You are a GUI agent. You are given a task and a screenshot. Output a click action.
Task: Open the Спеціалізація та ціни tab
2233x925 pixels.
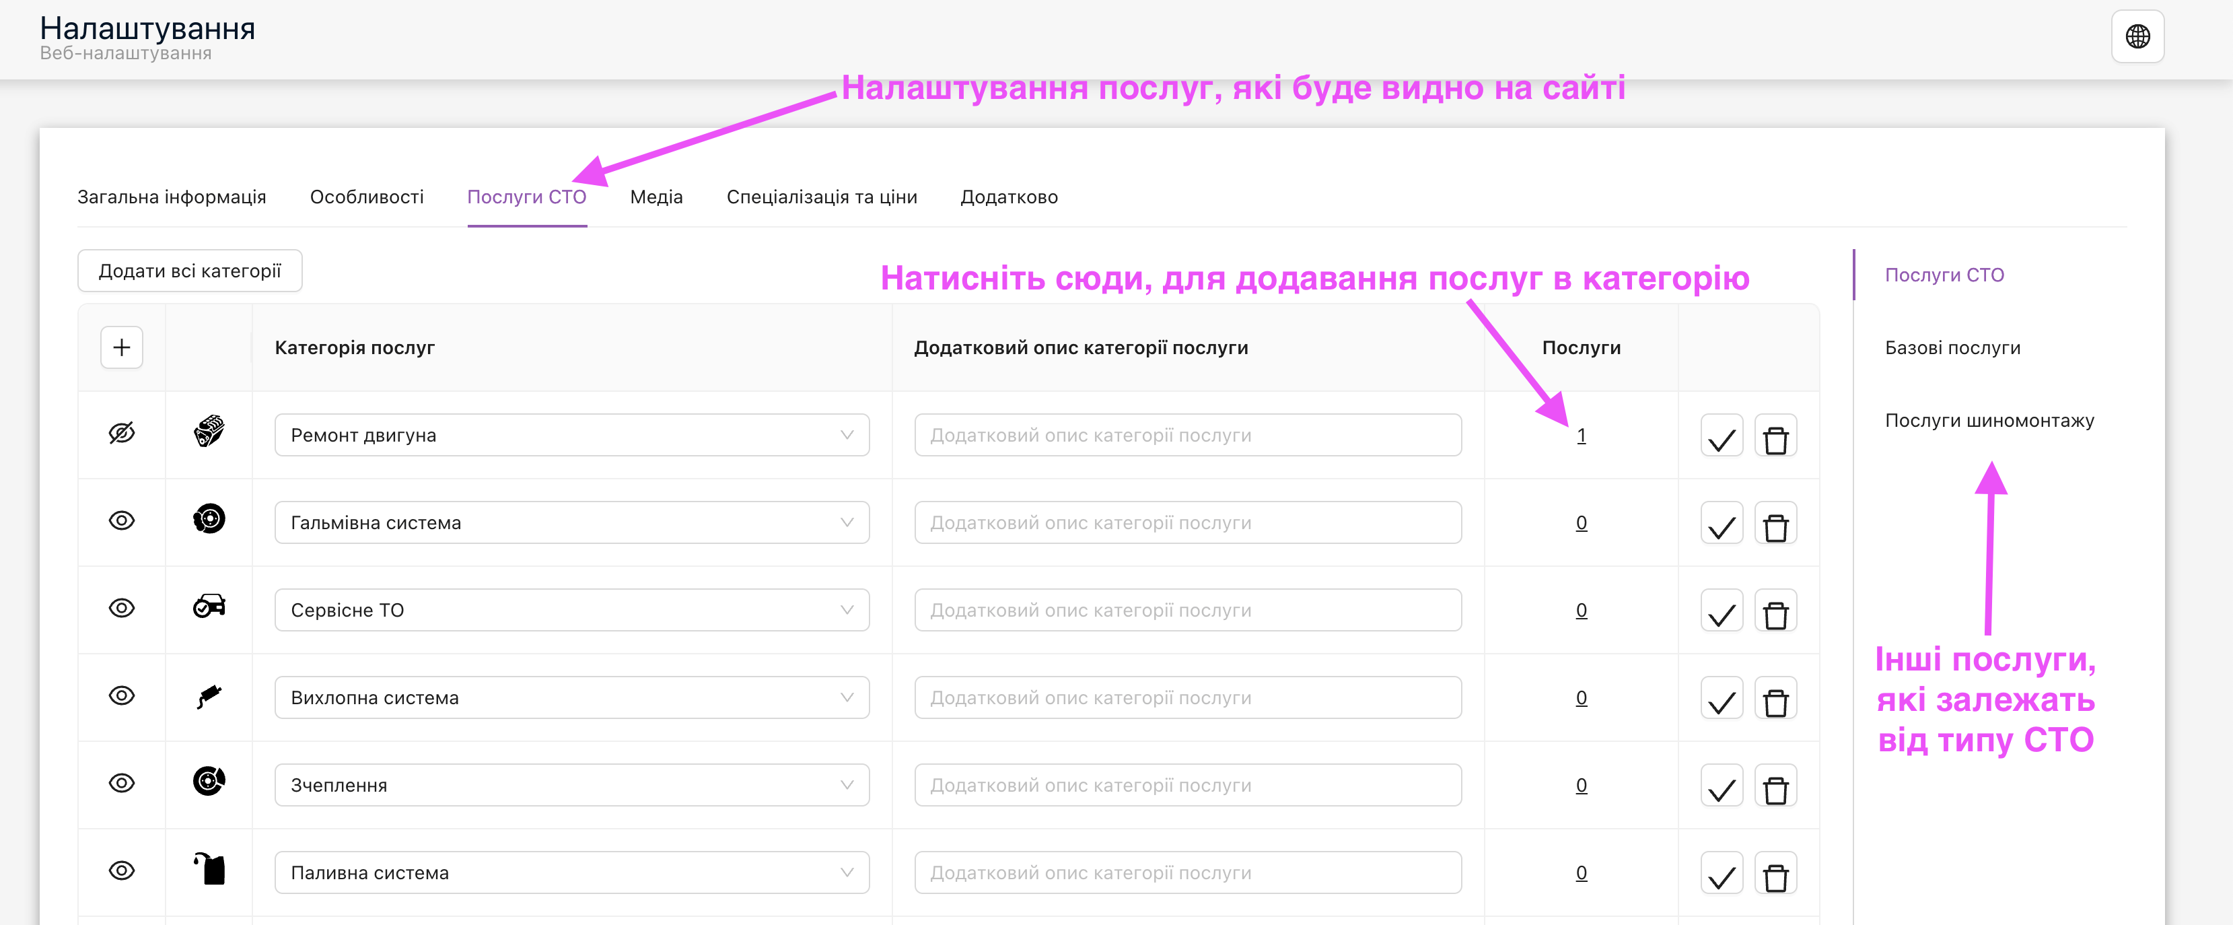(821, 197)
